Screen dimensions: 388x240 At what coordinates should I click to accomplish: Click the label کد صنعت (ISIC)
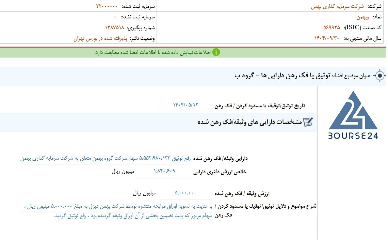pyautogui.click(x=362, y=28)
